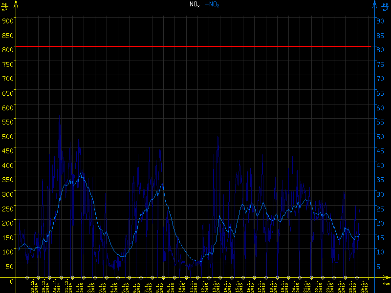The width and height of the screenshot is (391, 293).
Task: Click the 500 value on left axis
Action: [7, 136]
